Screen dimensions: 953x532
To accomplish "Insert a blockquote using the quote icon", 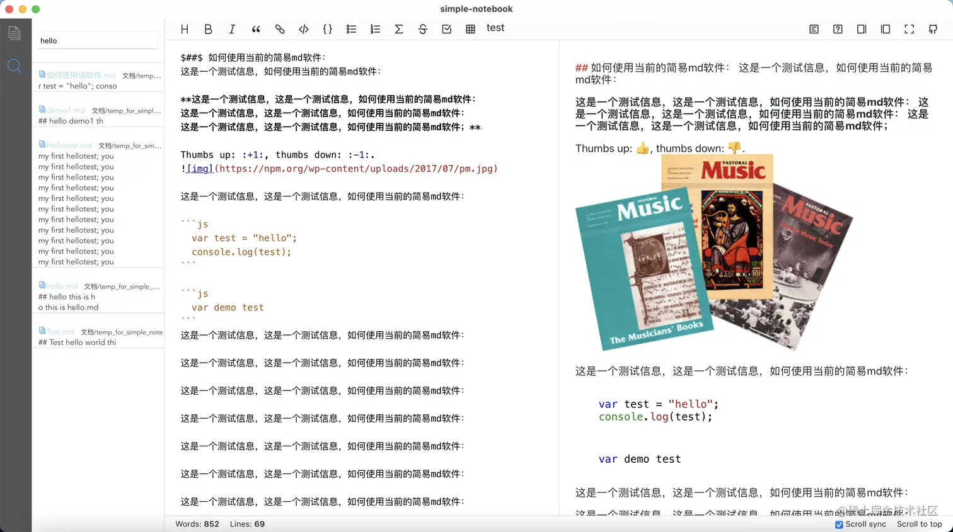I will coord(256,29).
